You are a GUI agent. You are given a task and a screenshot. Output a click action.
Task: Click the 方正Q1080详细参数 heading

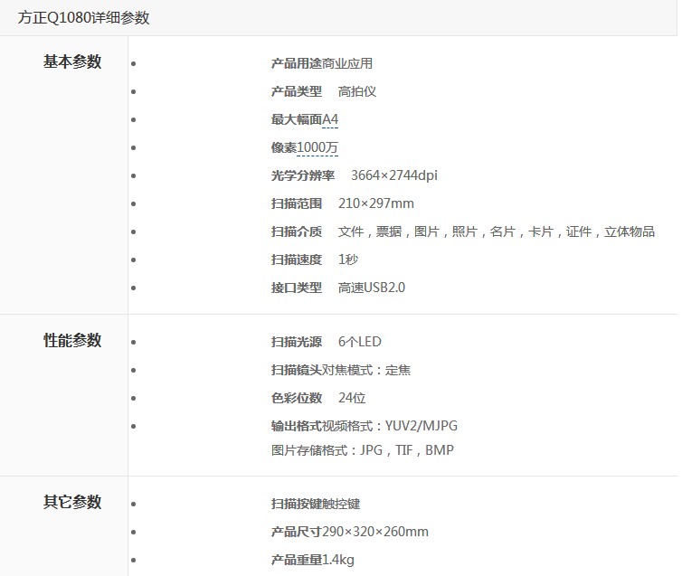[83, 18]
